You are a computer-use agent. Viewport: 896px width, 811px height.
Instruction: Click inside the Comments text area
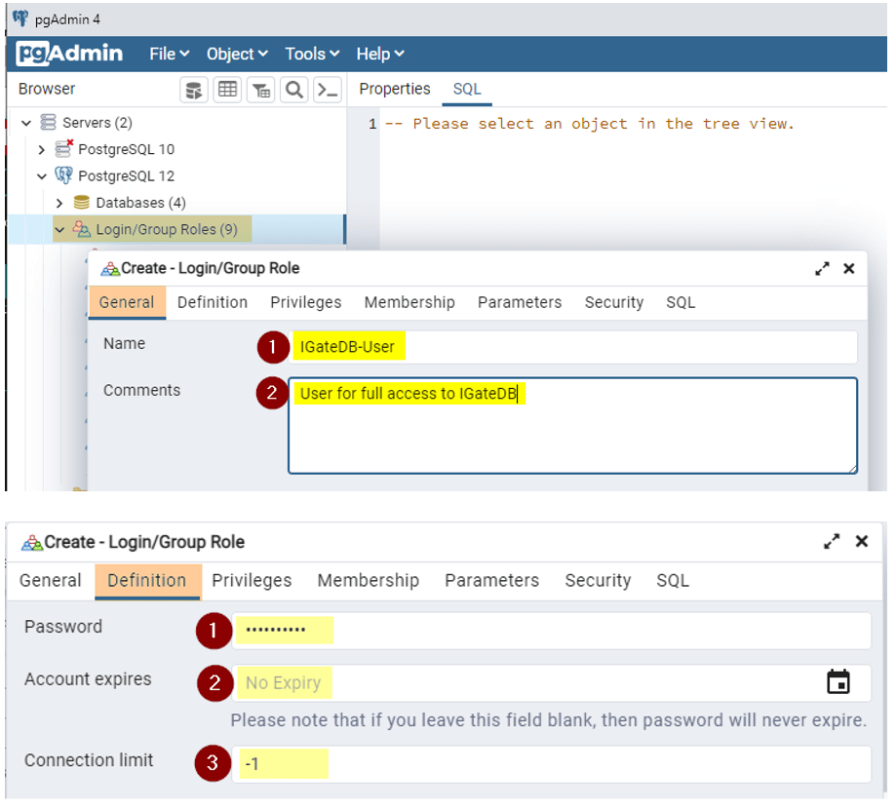pos(572,426)
